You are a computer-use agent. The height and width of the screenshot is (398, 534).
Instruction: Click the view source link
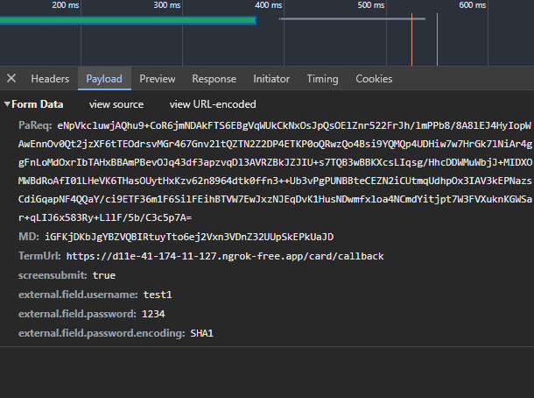[x=116, y=104]
